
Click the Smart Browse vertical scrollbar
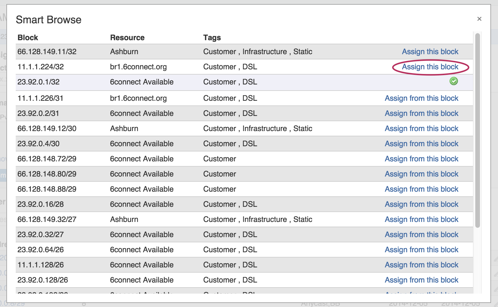click(477, 130)
